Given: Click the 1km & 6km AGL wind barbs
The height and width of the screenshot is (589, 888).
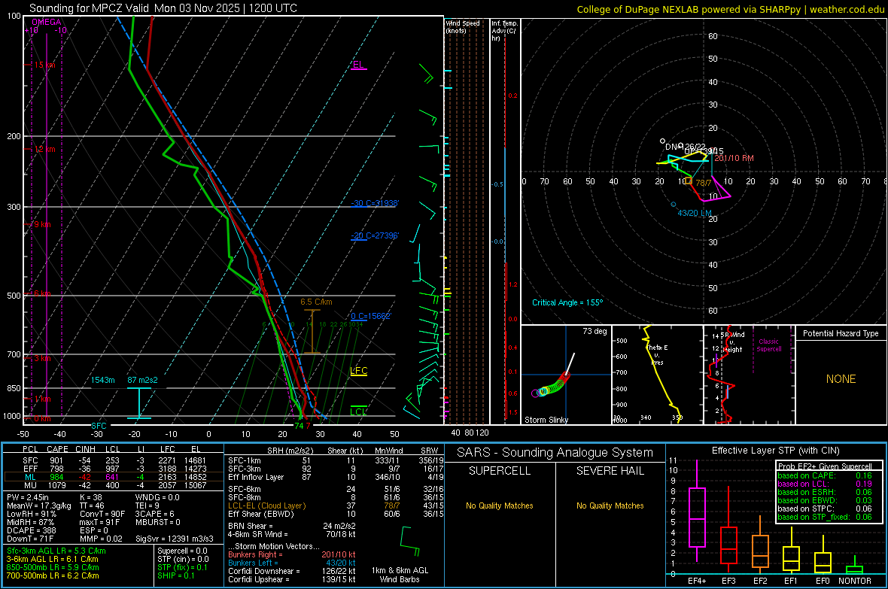Looking at the screenshot, I should click(x=410, y=542).
